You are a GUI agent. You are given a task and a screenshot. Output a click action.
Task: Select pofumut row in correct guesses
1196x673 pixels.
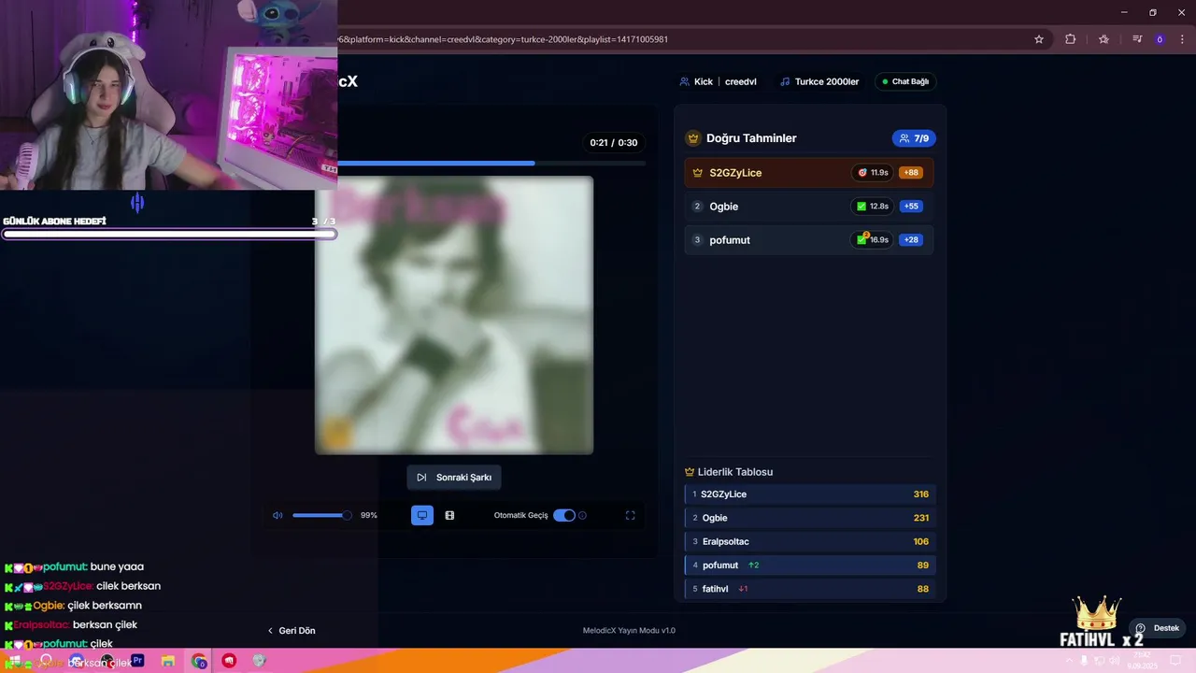click(809, 240)
